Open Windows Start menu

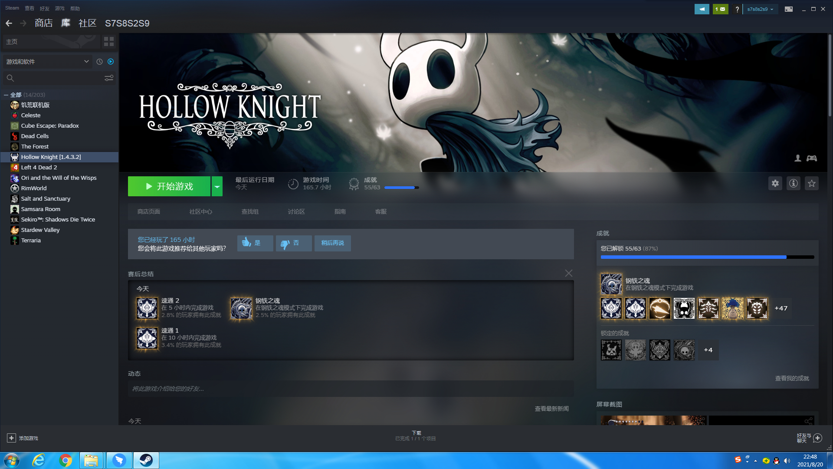pos(12,460)
